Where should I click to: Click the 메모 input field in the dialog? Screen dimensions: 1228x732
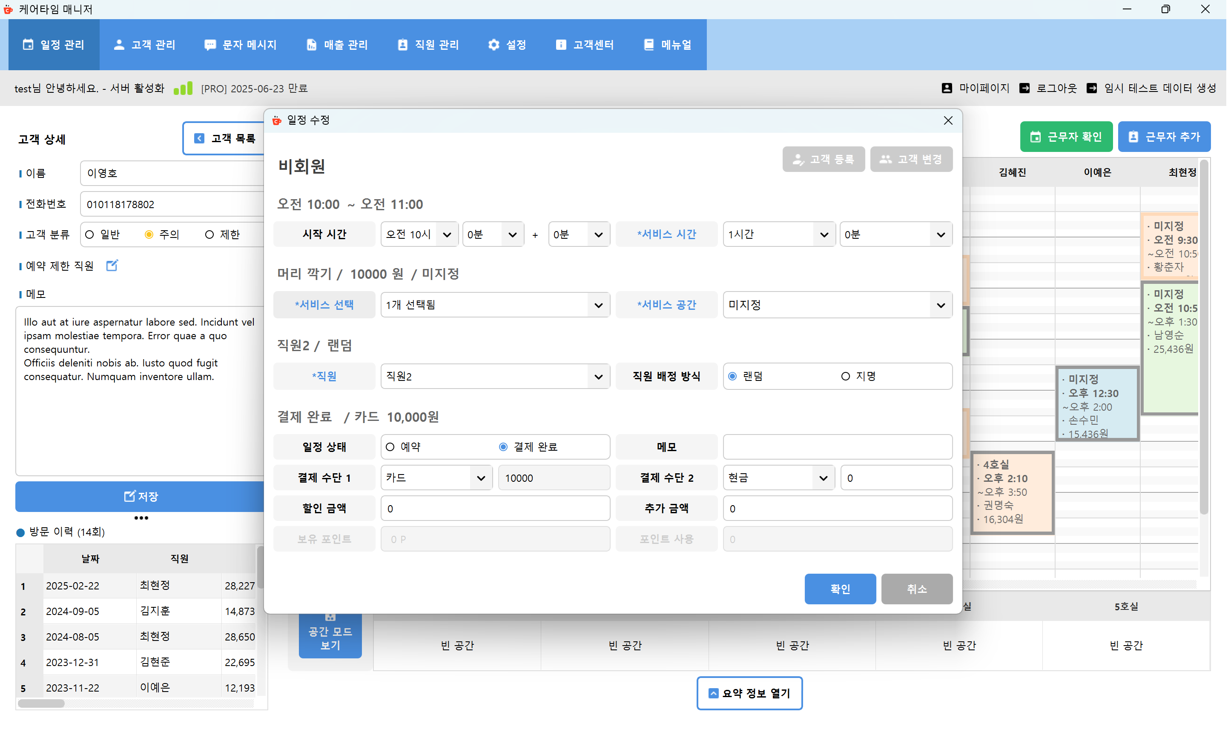(x=837, y=447)
